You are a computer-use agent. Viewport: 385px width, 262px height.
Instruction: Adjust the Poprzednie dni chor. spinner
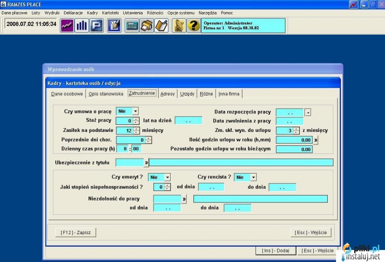[x=148, y=140]
